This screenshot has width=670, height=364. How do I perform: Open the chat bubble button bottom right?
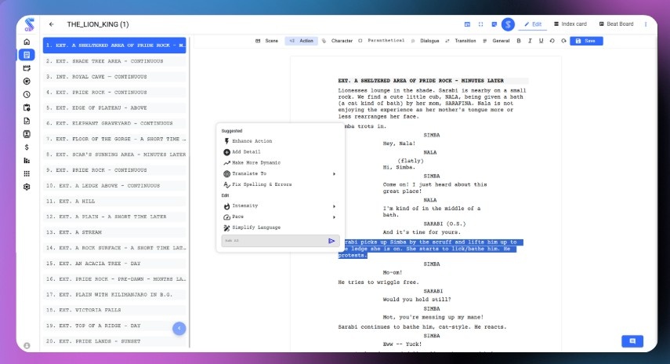(632, 341)
